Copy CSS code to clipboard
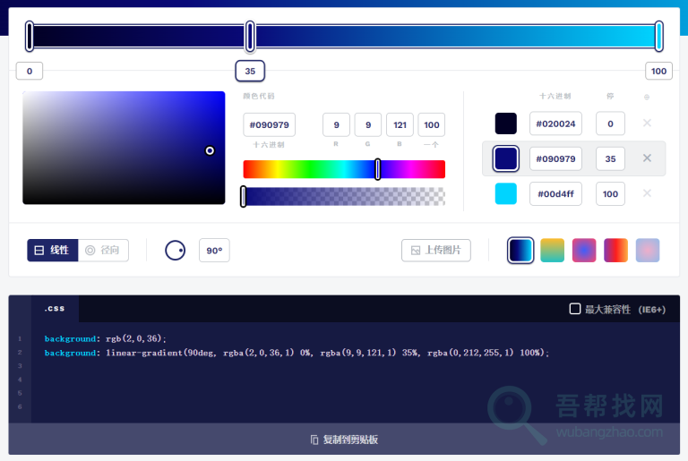The width and height of the screenshot is (688, 461). pos(344,440)
